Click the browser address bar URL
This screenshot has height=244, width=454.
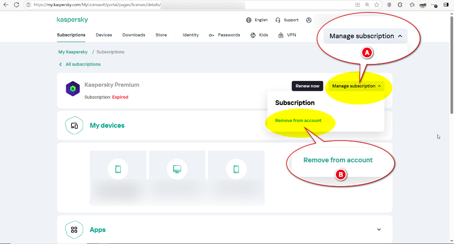point(97,5)
